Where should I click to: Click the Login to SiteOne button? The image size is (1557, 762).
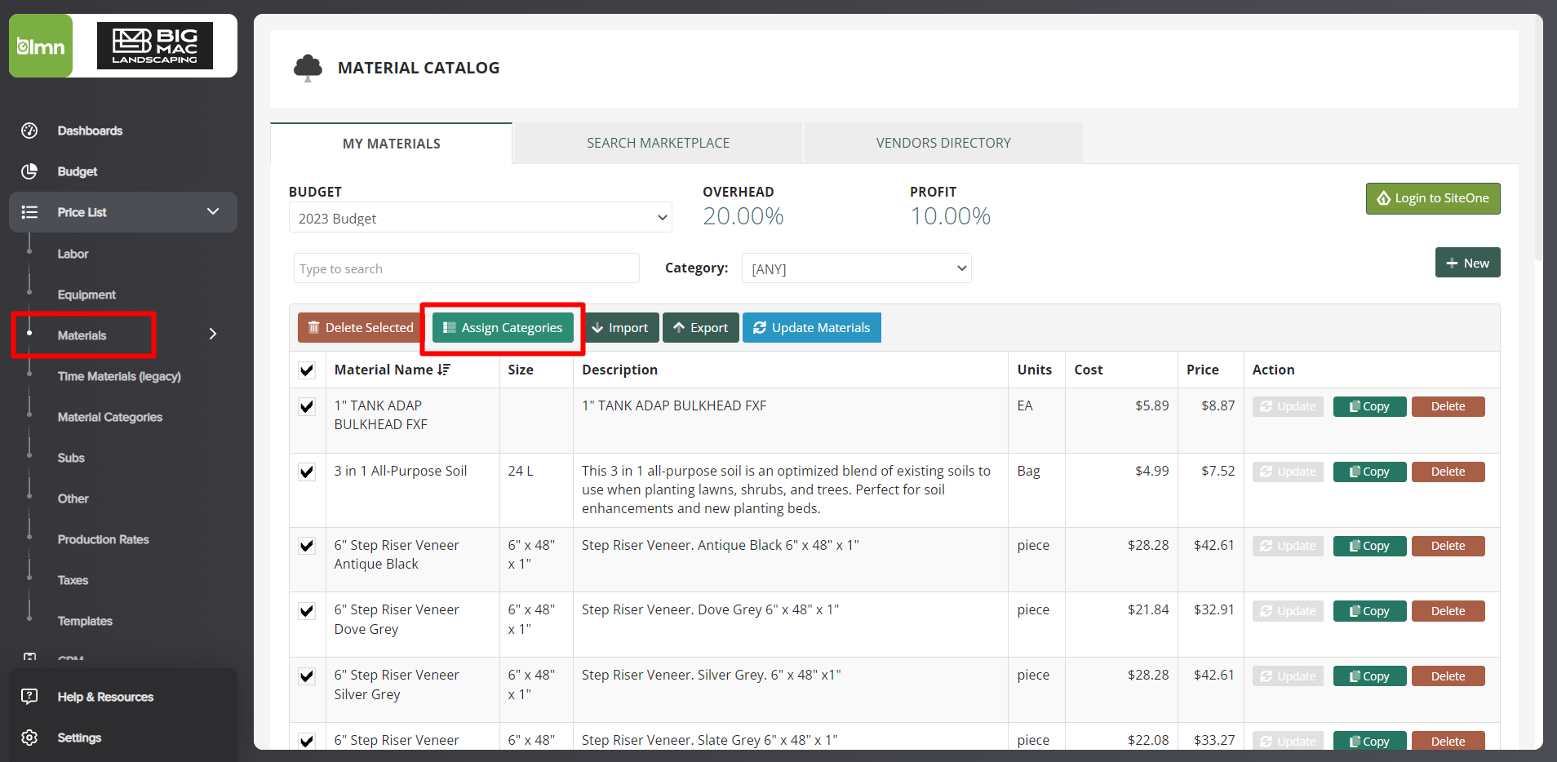click(x=1433, y=198)
